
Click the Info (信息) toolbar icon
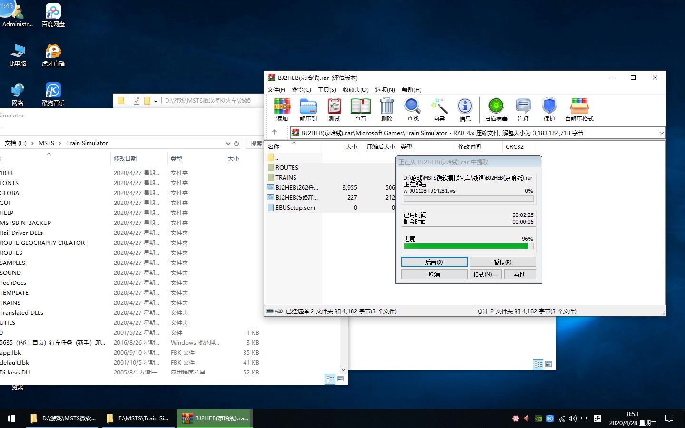point(465,110)
